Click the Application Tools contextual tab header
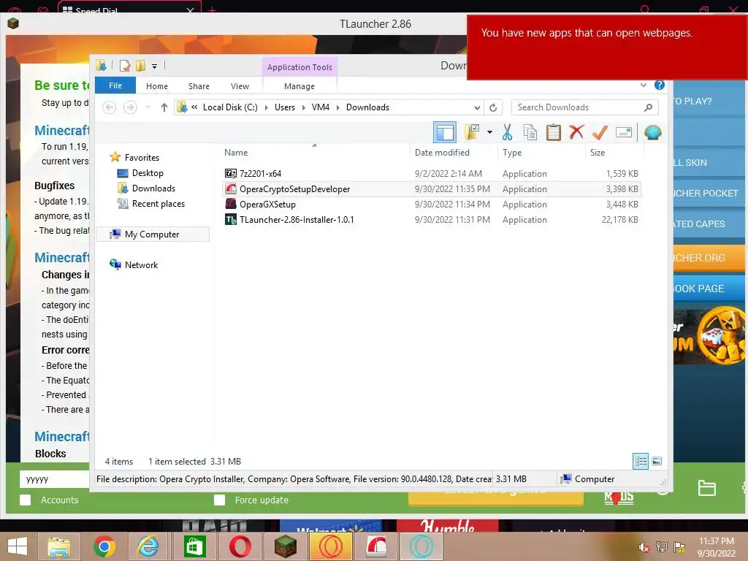748x561 pixels. (299, 66)
